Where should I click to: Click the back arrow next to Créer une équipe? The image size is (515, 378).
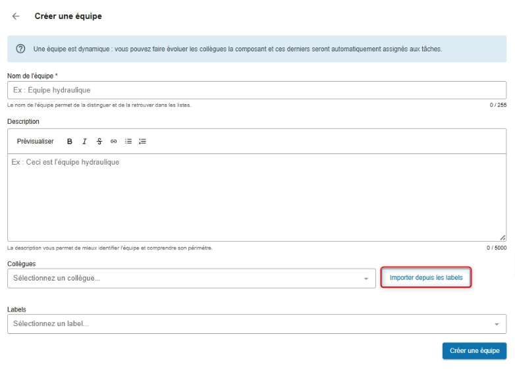coord(16,16)
